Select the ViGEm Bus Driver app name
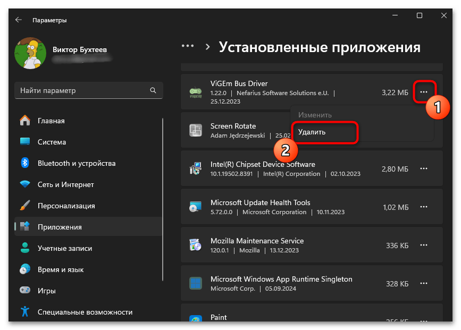Viewport: 461px width, 330px height. click(x=239, y=83)
